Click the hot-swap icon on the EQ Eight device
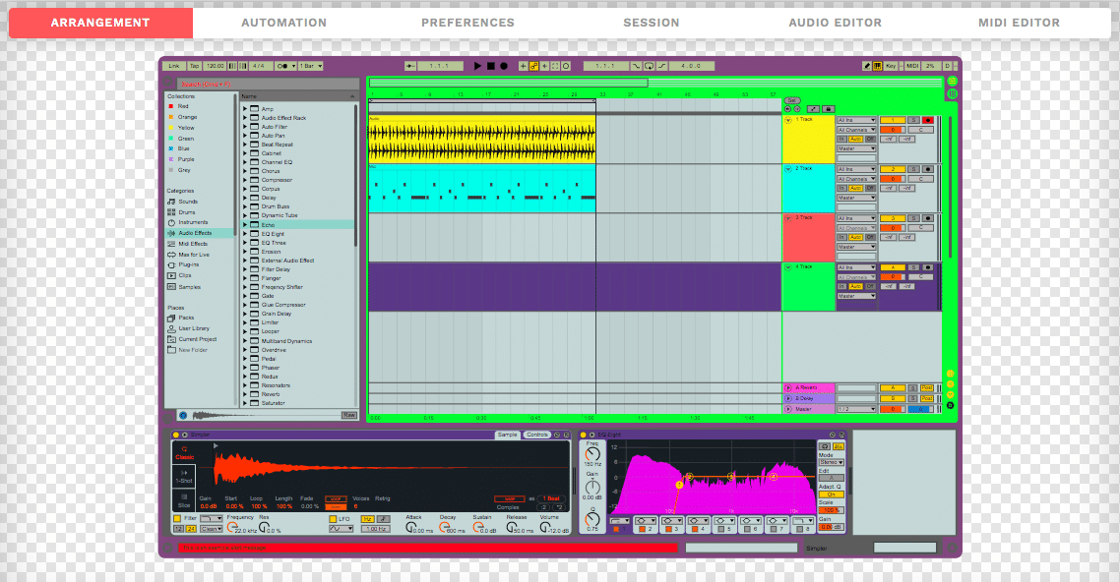The image size is (1120, 582). pos(835,435)
